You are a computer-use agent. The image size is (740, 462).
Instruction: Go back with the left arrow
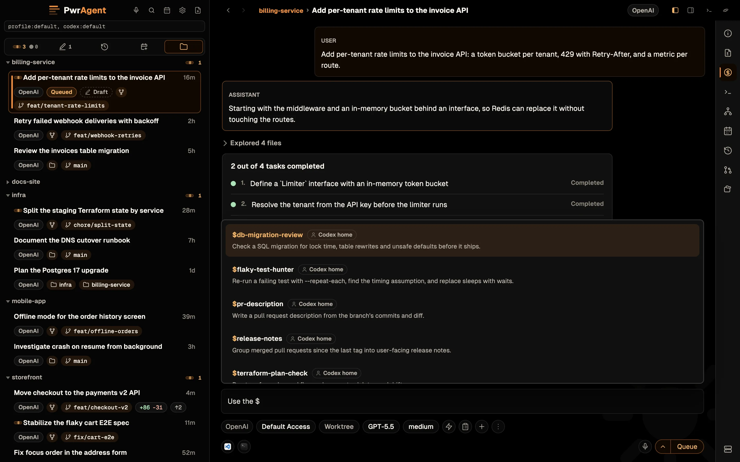(x=228, y=10)
